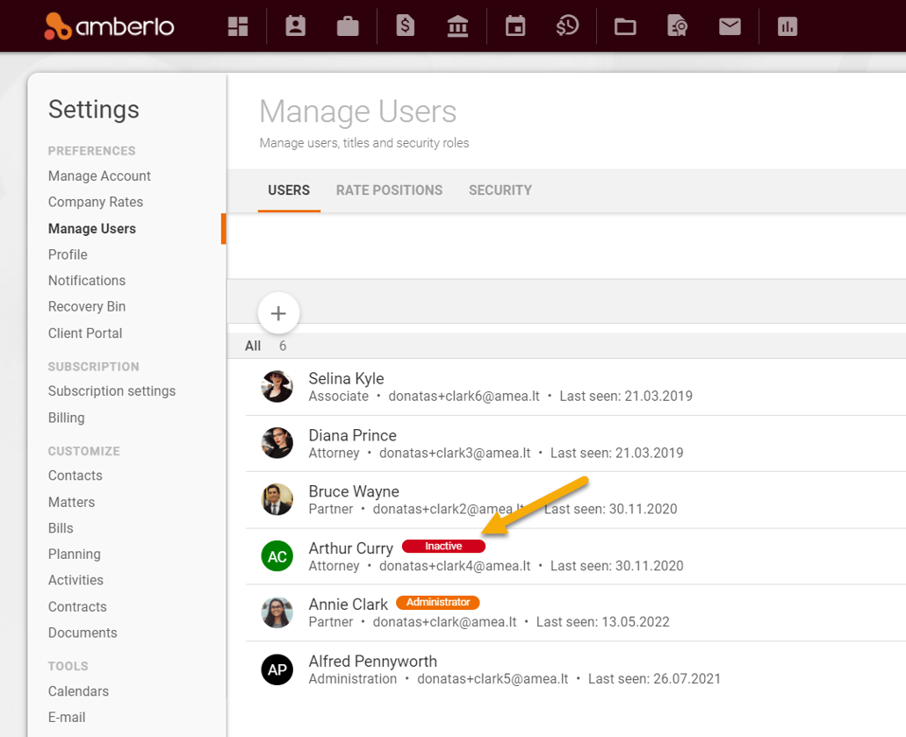Open the bank institution icon

click(457, 25)
